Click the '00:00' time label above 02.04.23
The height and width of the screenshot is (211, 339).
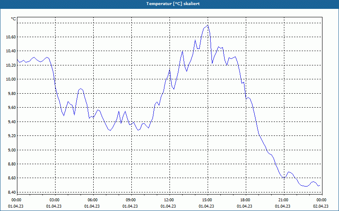[322, 200]
